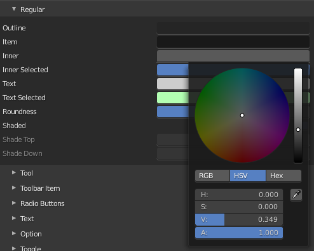314x251 pixels.
Task: Open the Item color swatch
Action: point(233,42)
